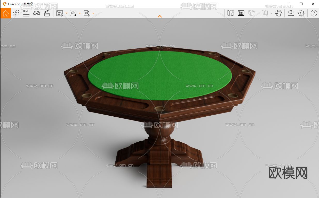This screenshot has height=198, width=319.
Task: Open the dropdown beside the 360° export
Action: point(80,13)
